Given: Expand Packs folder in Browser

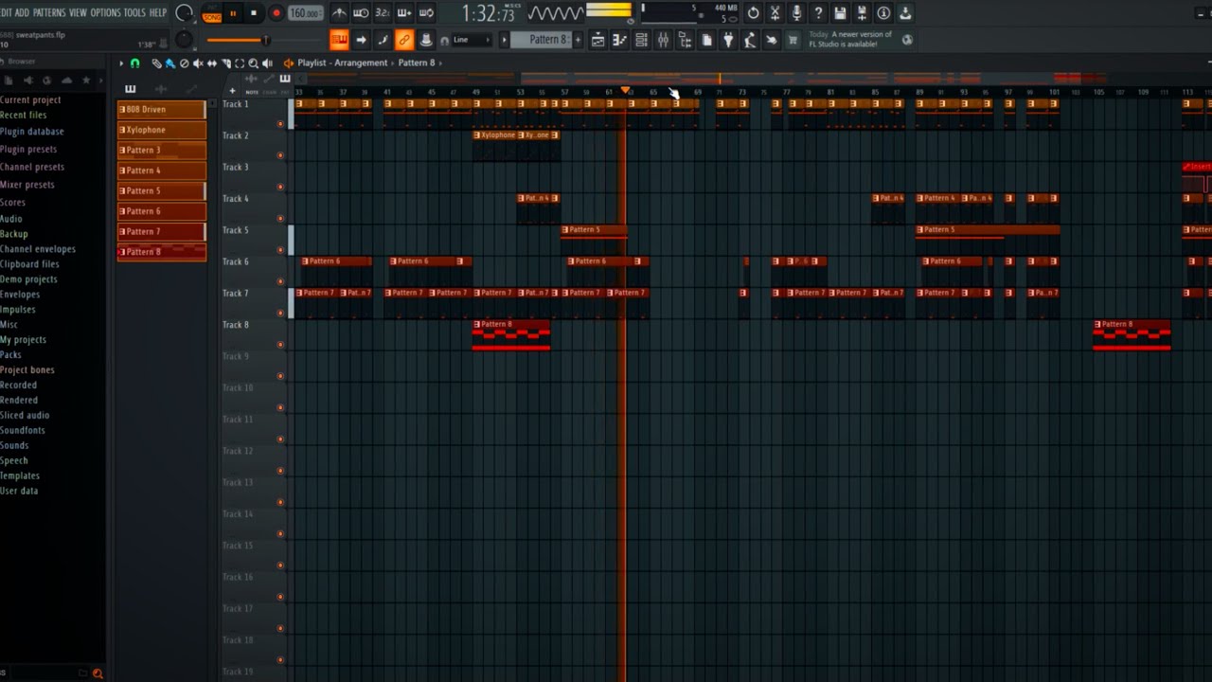Looking at the screenshot, I should [x=10, y=354].
